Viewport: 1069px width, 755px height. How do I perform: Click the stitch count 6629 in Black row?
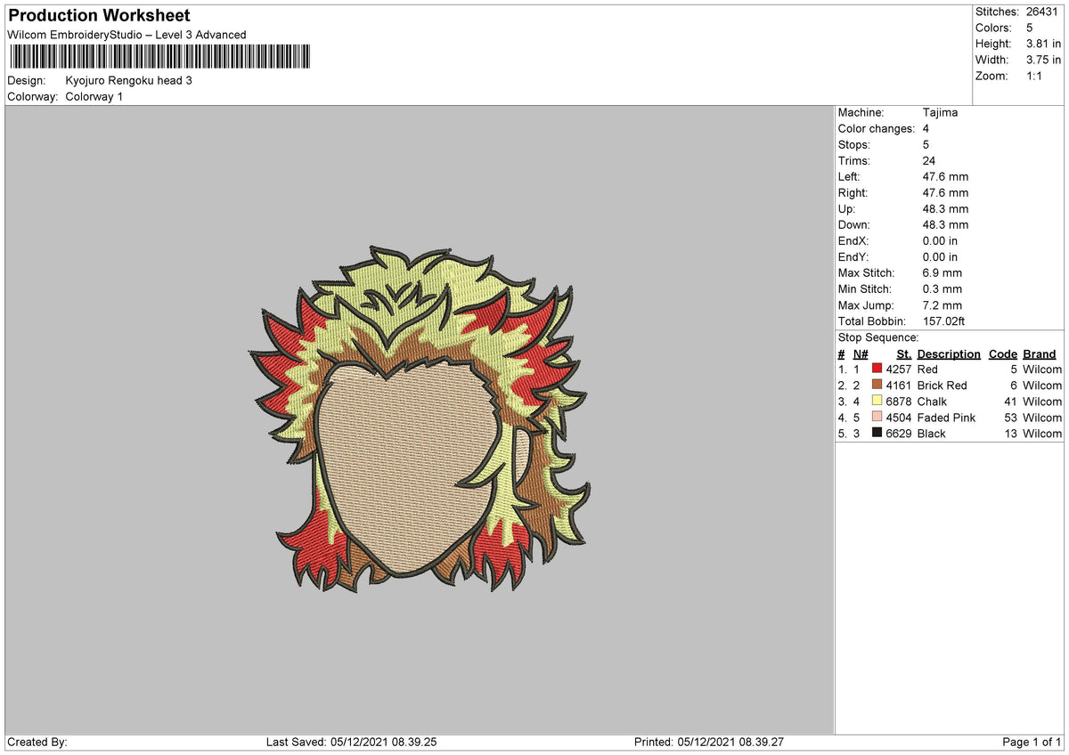(899, 433)
